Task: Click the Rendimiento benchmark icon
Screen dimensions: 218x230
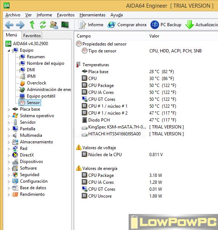Action: click(x=15, y=194)
